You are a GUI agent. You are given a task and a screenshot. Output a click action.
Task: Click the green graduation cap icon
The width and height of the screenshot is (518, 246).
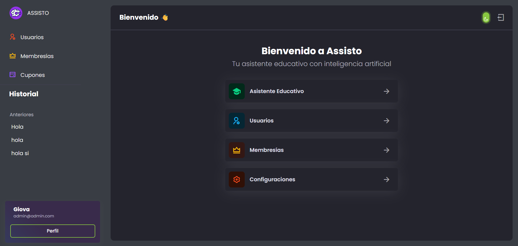pos(237,91)
